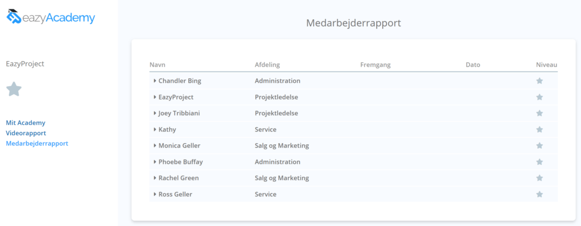Click the large star icon under EazyProject
This screenshot has height=226, width=581.
point(14,89)
